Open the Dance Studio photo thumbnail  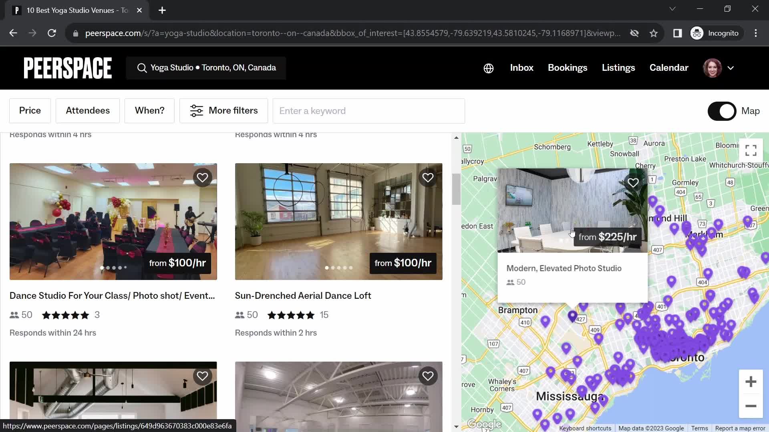[113, 221]
